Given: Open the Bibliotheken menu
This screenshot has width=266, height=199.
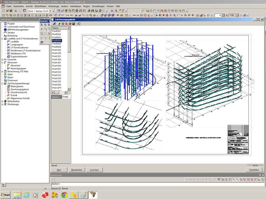Looking at the screenshot, I should 40,6.
